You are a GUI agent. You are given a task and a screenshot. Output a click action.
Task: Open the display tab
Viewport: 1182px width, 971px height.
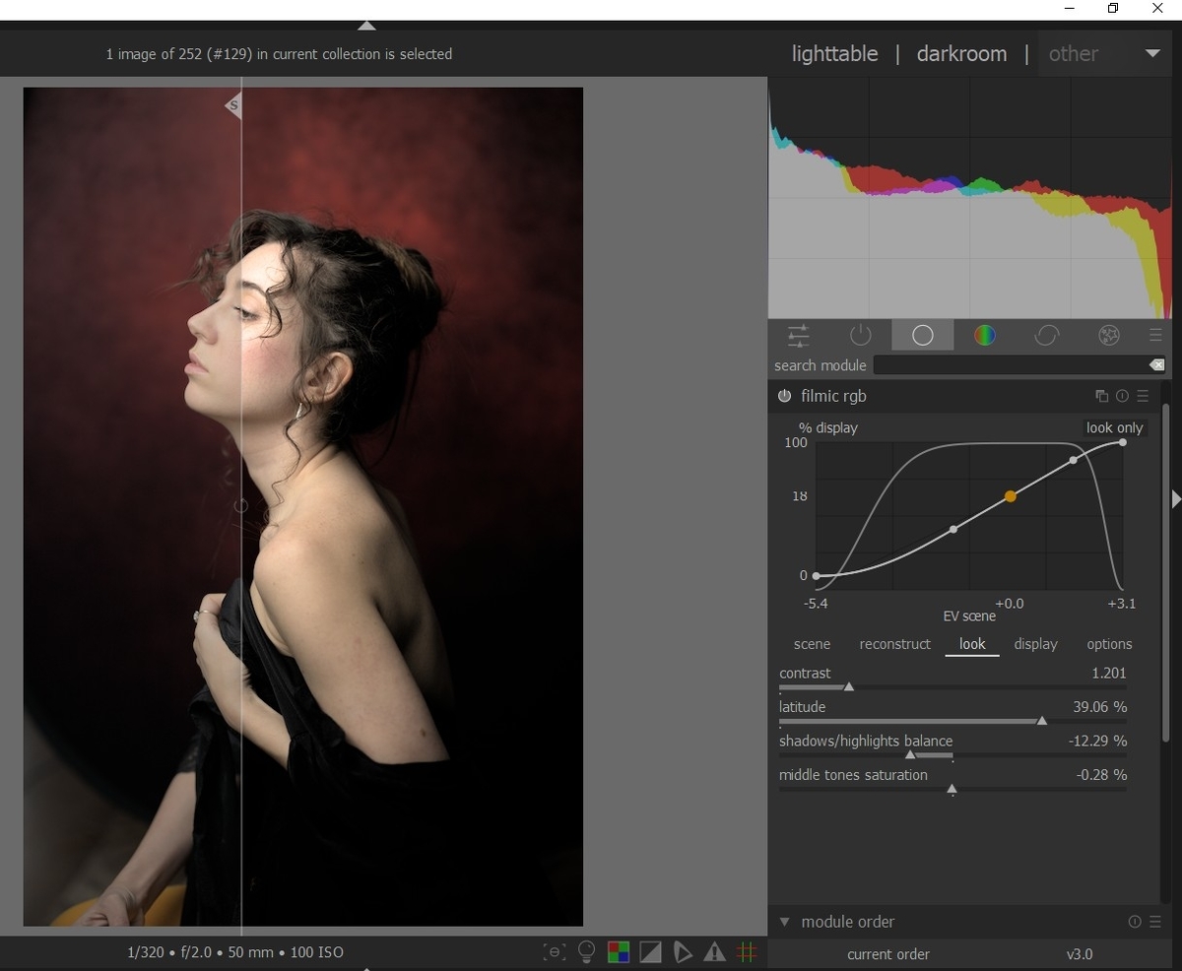click(x=1035, y=644)
